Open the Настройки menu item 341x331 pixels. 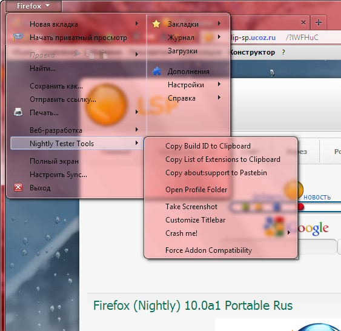[x=186, y=85]
